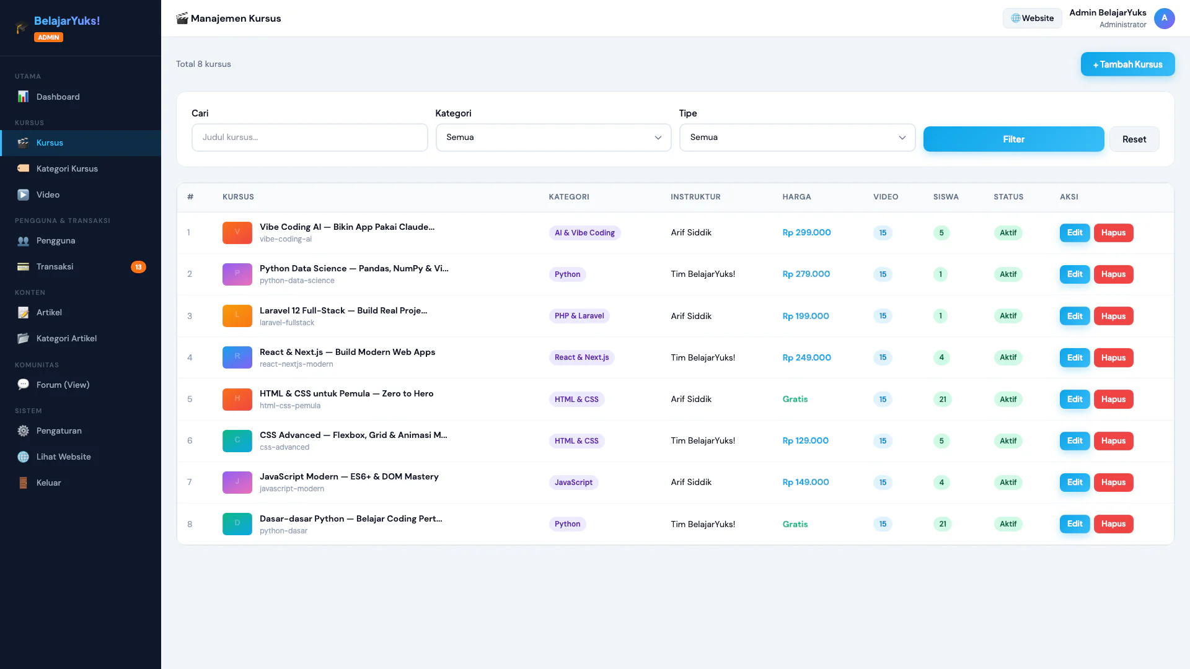The width and height of the screenshot is (1190, 669).
Task: Click the AI & Vibe Coding category tag
Action: 584,233
